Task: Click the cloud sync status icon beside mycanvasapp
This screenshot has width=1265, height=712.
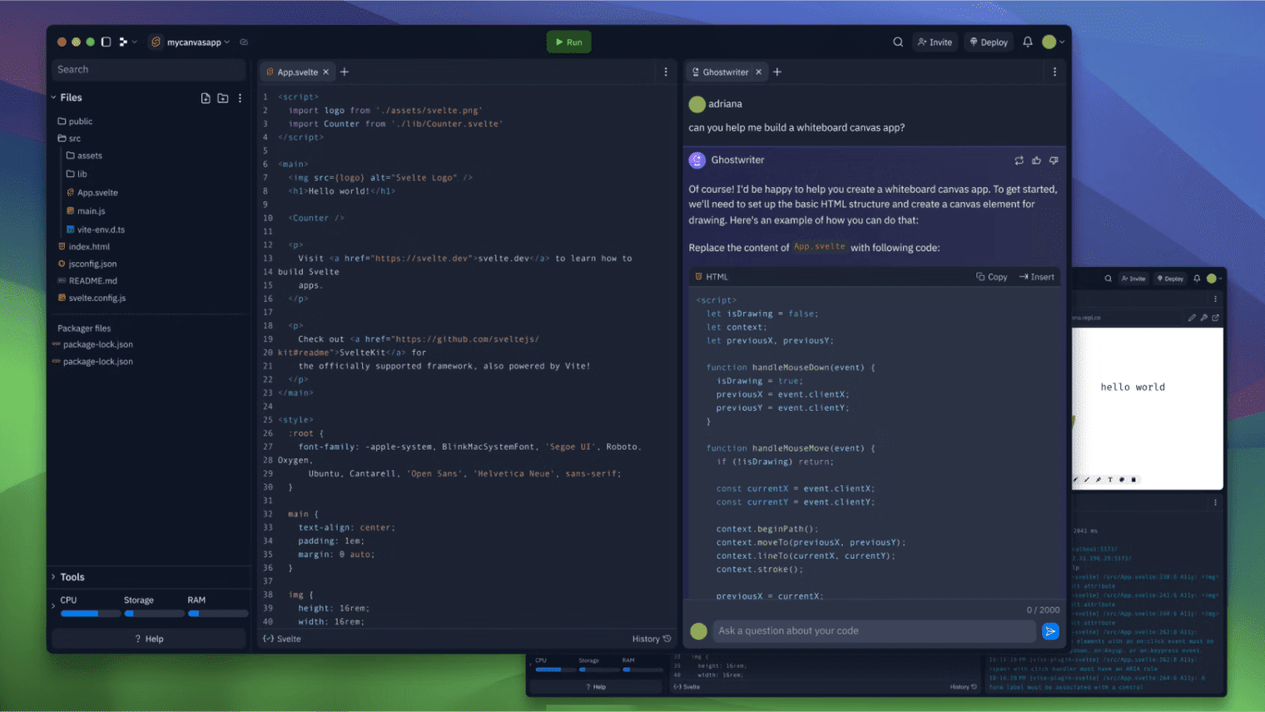Action: pyautogui.click(x=244, y=42)
